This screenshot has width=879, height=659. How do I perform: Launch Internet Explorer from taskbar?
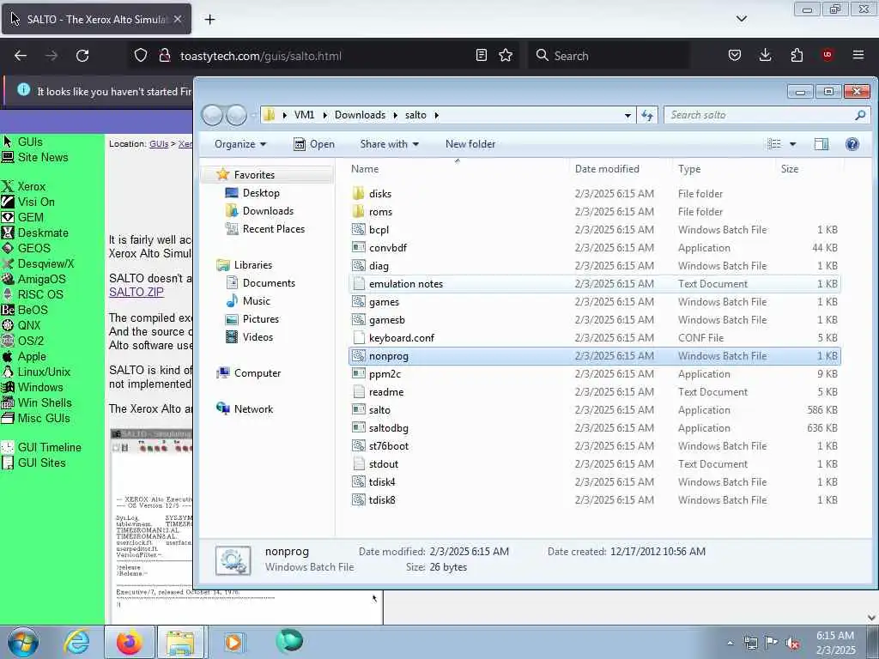[76, 643]
